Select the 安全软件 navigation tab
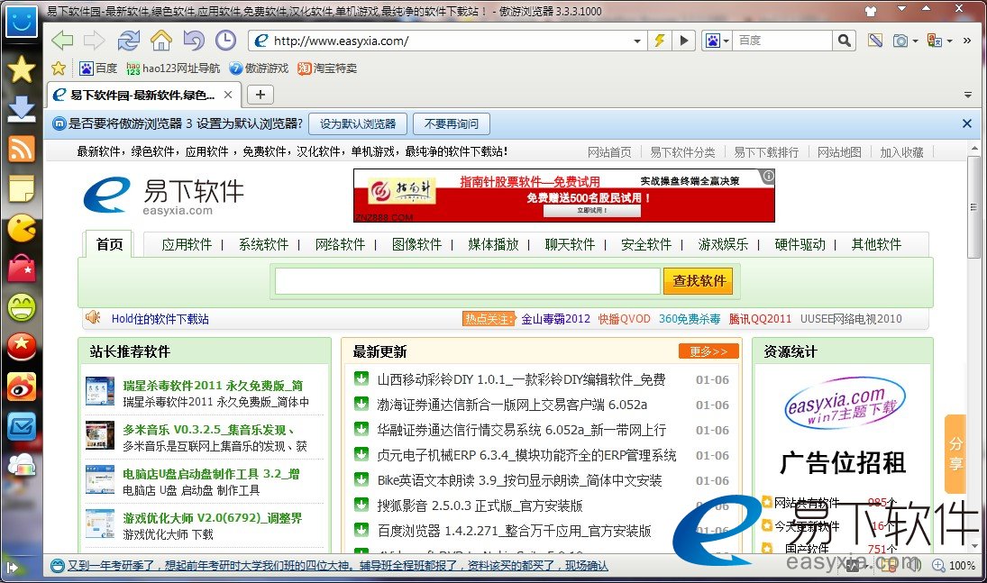Viewport: 987px width, 583px height. (x=646, y=244)
